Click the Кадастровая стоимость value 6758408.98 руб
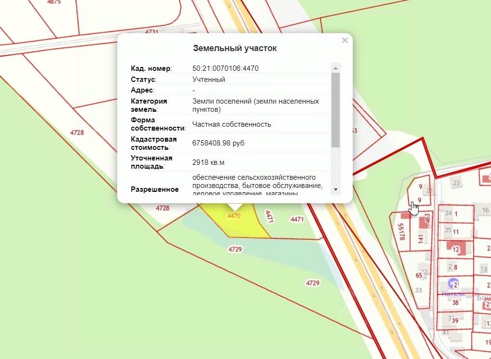This screenshot has height=359, width=491. (218, 143)
